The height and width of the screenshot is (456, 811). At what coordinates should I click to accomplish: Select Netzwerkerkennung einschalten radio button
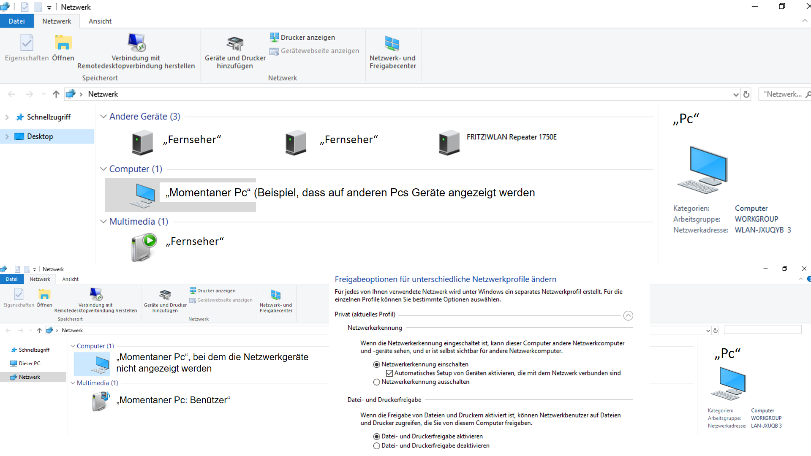(377, 364)
